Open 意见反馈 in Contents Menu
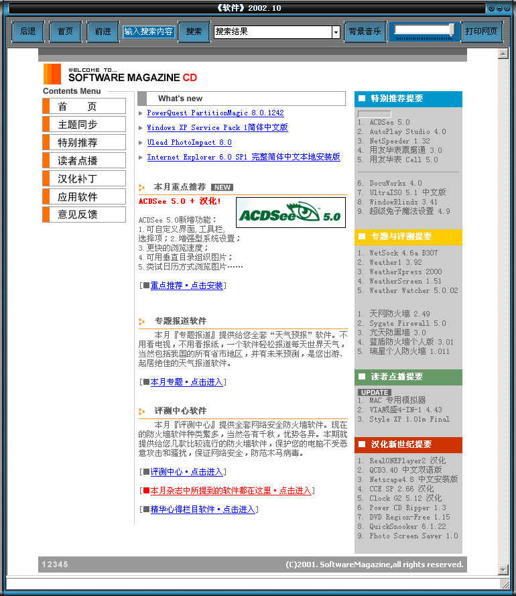This screenshot has height=596, width=516. click(x=84, y=215)
